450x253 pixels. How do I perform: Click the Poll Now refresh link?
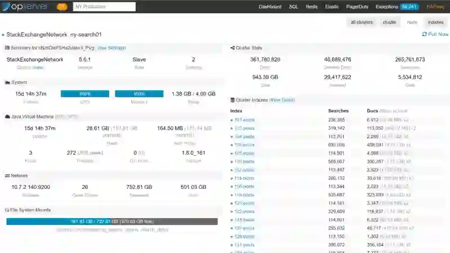click(x=435, y=34)
